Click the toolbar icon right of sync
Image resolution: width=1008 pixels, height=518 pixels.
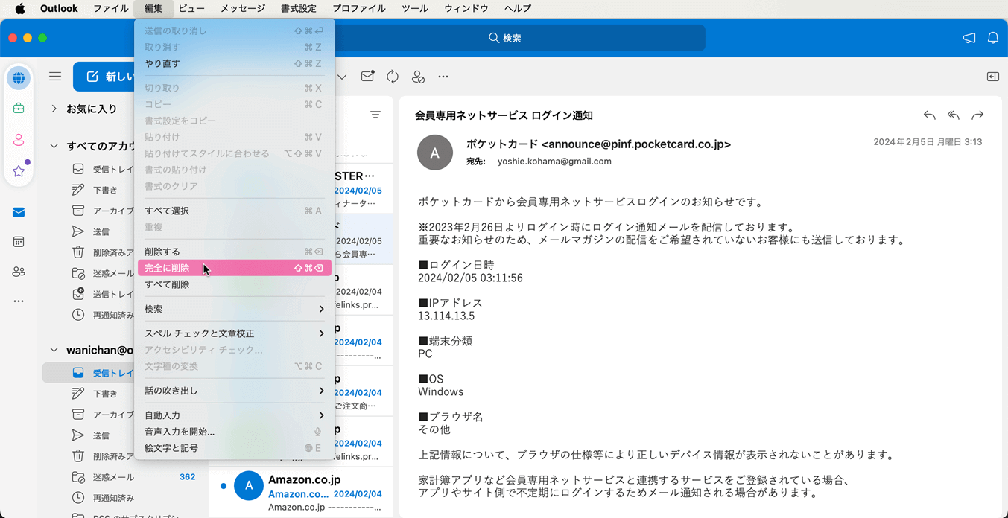[x=418, y=77]
